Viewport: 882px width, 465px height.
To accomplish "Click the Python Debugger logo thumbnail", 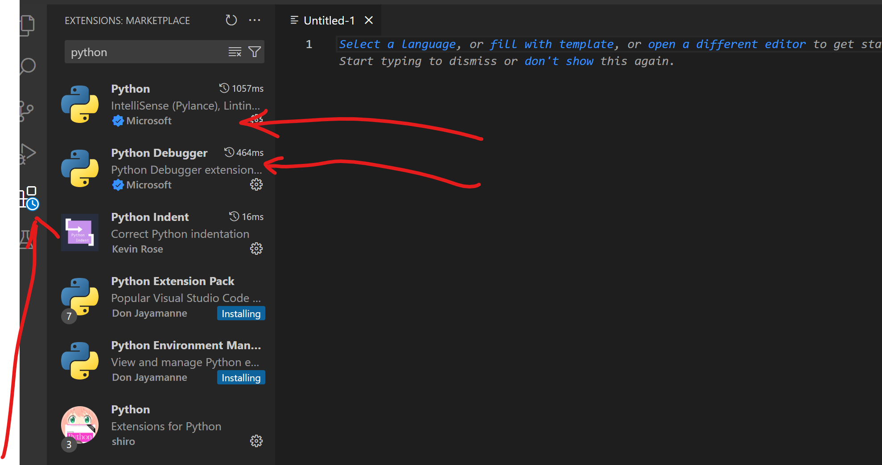I will click(80, 168).
